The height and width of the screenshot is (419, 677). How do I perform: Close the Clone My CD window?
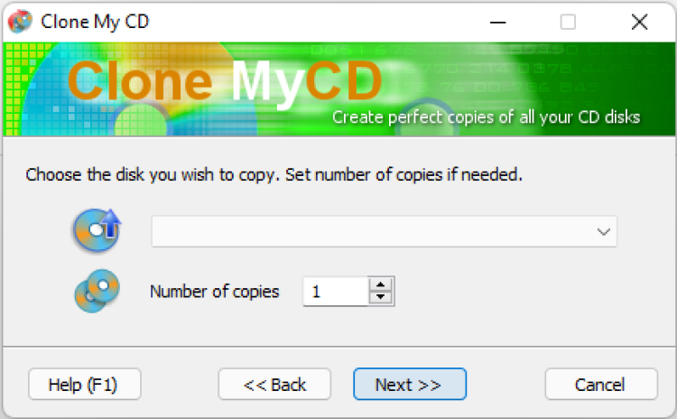coord(639,22)
